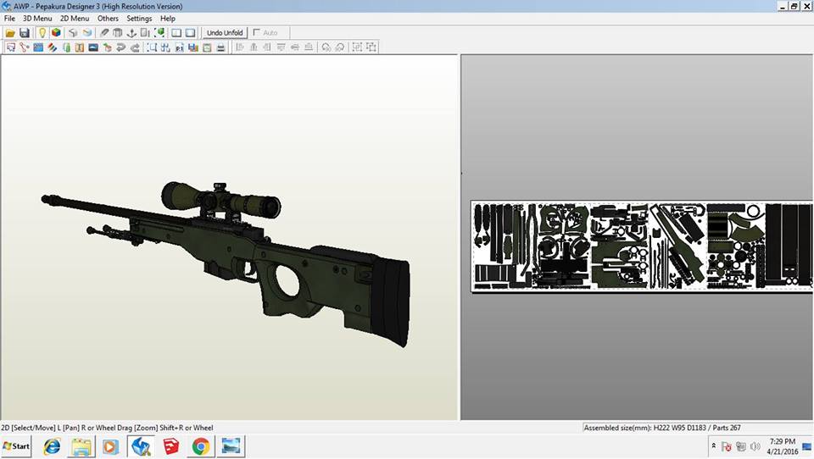814x459 pixels.
Task: Open the Others menu
Action: pos(108,18)
